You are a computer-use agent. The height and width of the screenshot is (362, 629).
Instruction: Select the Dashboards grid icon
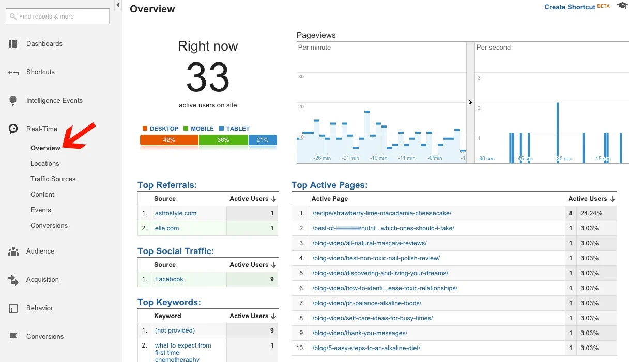coord(12,43)
